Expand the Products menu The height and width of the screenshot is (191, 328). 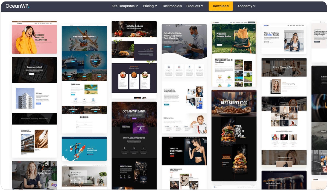tap(195, 6)
